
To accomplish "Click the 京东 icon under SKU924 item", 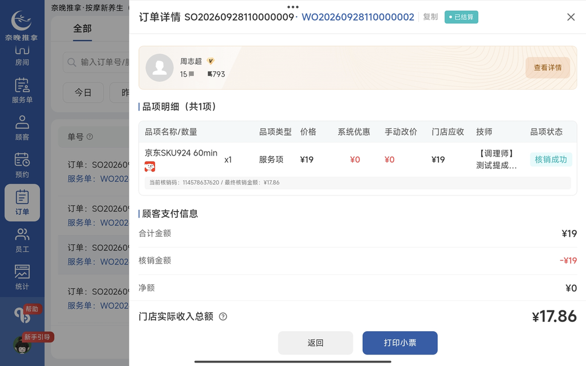I will [150, 166].
